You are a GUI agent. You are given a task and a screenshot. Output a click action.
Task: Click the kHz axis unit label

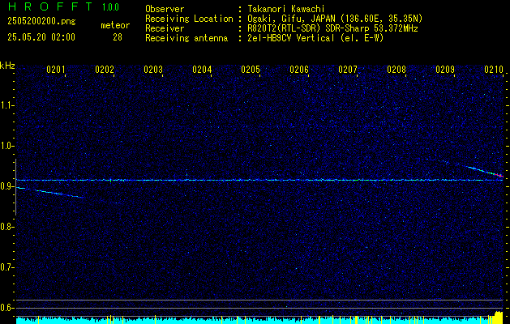pyautogui.click(x=7, y=66)
